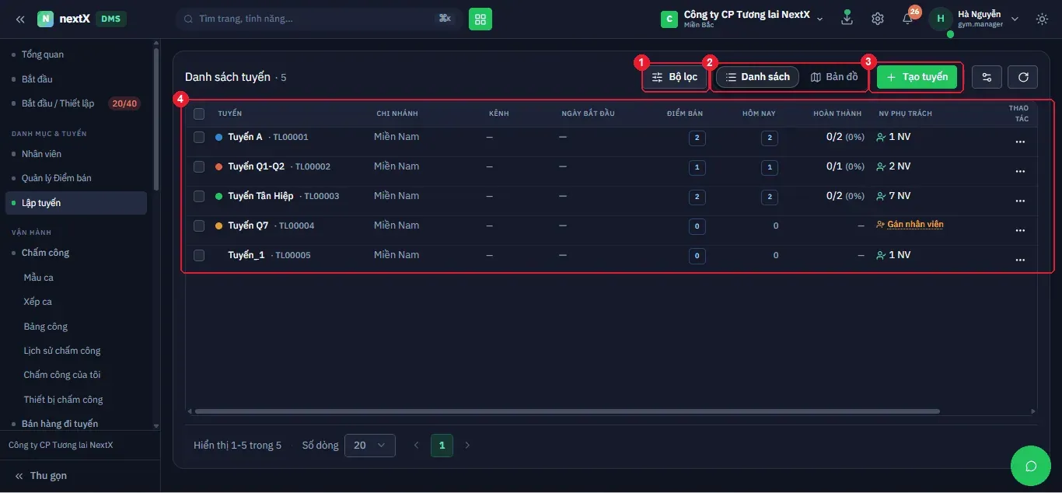Image resolution: width=1062 pixels, height=493 pixels.
Task: Open Tổng quan in the sidebar
Action: point(43,54)
